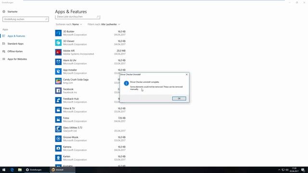
Task: Click the info icon in the uninstall dialog
Action: (x=126, y=83)
